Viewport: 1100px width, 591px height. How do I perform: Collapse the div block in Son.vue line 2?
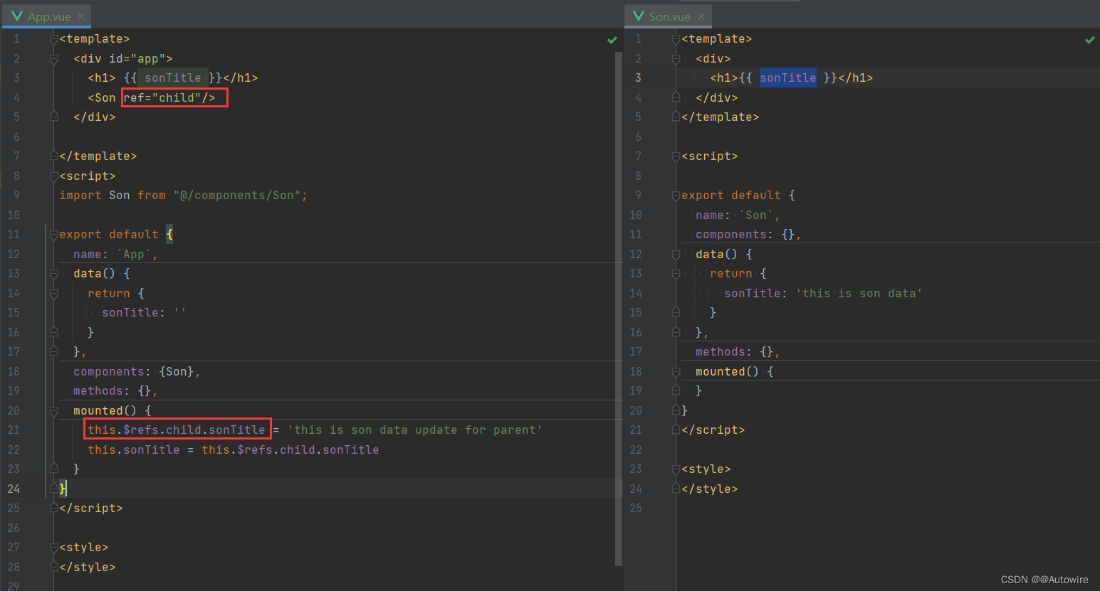tap(676, 59)
